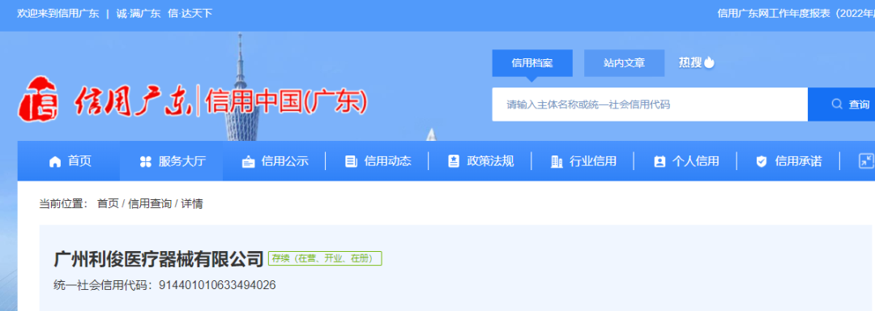875x311 pixels.
Task: Open 信用动态 navigation item
Action: 378,161
